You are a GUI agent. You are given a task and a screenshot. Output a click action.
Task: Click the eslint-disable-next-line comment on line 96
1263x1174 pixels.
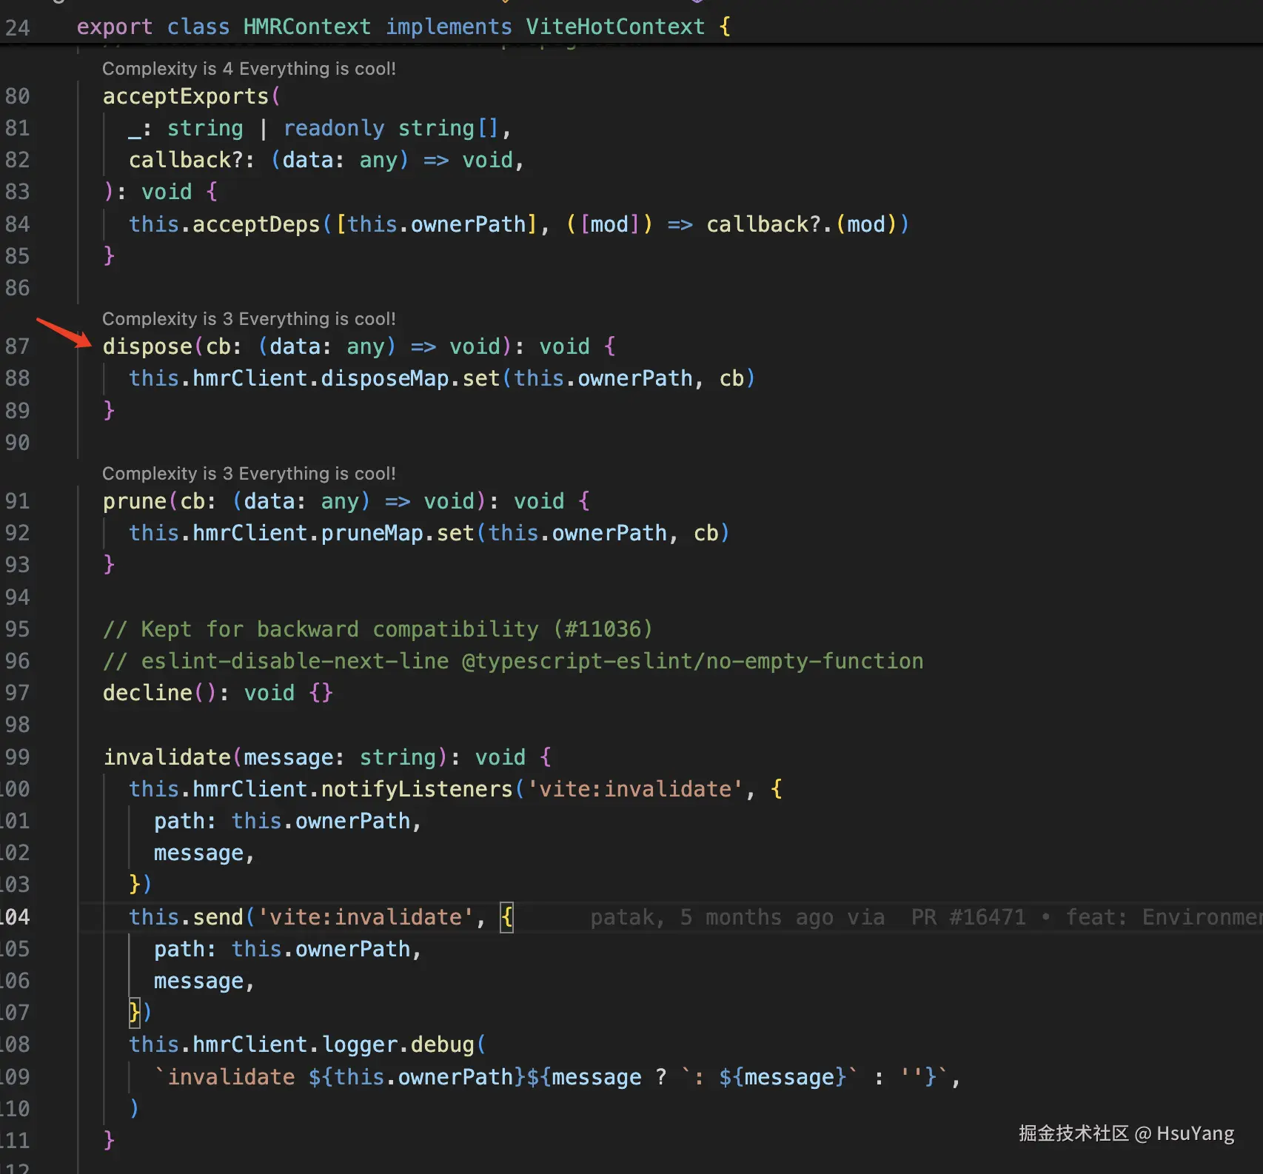point(513,661)
